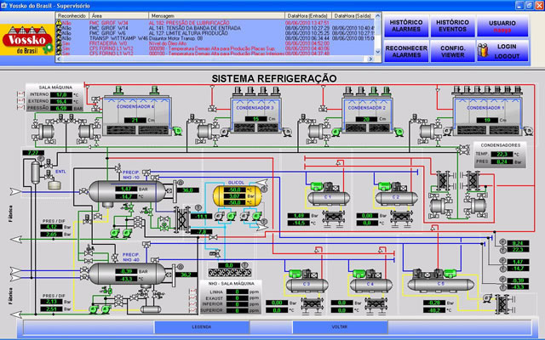Click the PRECIP. NH3 -10 pressure value 1,47 BAR
Screen dimensions: 545x340
(x=126, y=189)
